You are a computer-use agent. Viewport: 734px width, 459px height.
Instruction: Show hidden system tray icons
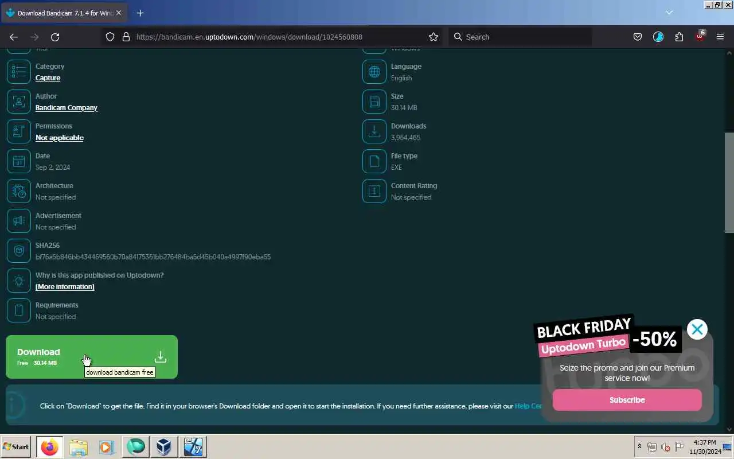pos(639,446)
